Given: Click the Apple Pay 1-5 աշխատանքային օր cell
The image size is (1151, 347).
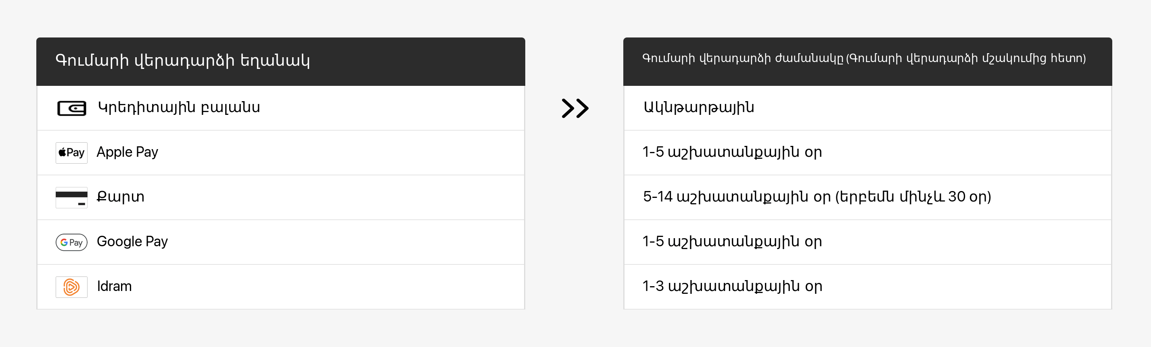Looking at the screenshot, I should (x=732, y=152).
